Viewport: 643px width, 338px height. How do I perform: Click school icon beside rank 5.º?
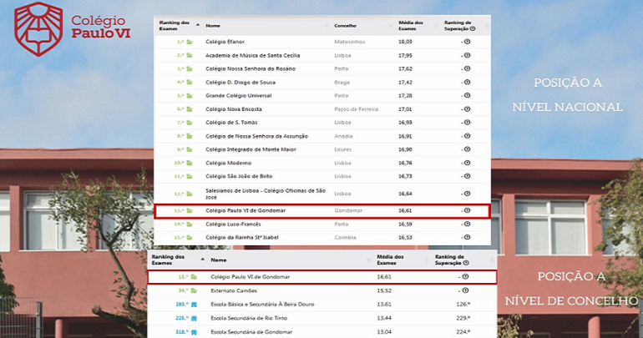tap(190, 96)
